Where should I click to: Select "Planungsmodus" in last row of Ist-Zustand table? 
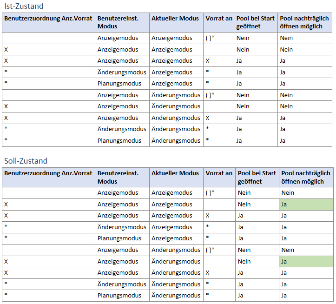119,141
